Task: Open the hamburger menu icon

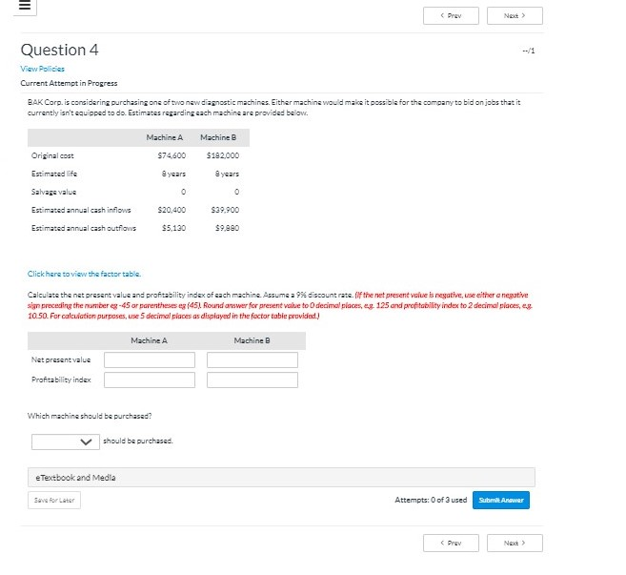Action: point(25,5)
